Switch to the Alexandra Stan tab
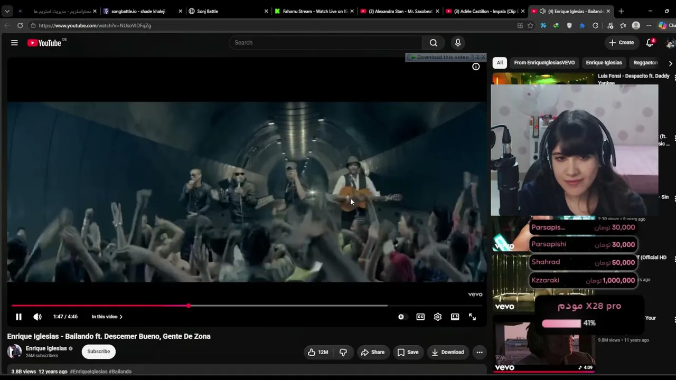The width and height of the screenshot is (676, 380). pyautogui.click(x=400, y=11)
